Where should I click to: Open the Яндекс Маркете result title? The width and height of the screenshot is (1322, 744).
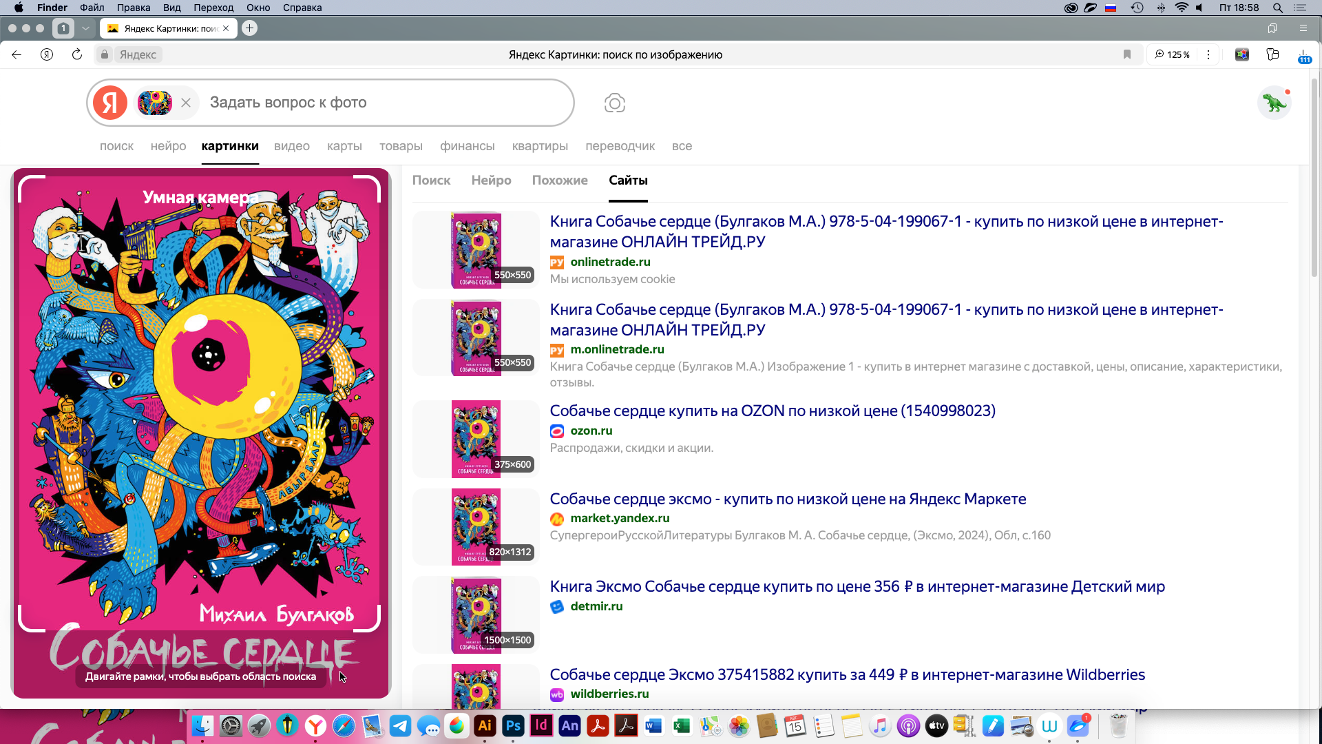pyautogui.click(x=788, y=499)
